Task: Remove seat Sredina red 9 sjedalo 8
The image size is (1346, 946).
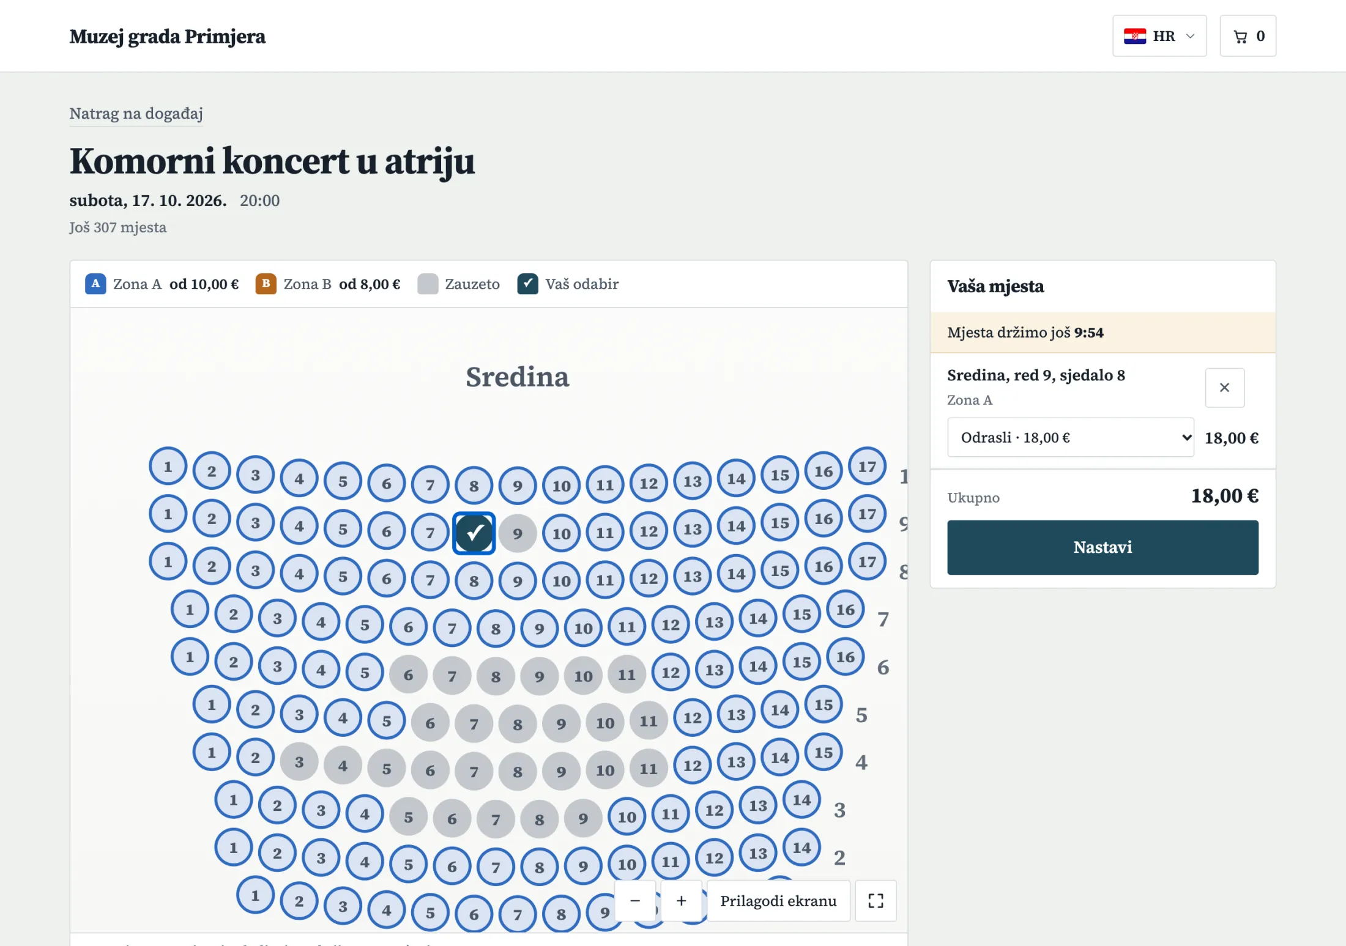Action: click(1224, 388)
